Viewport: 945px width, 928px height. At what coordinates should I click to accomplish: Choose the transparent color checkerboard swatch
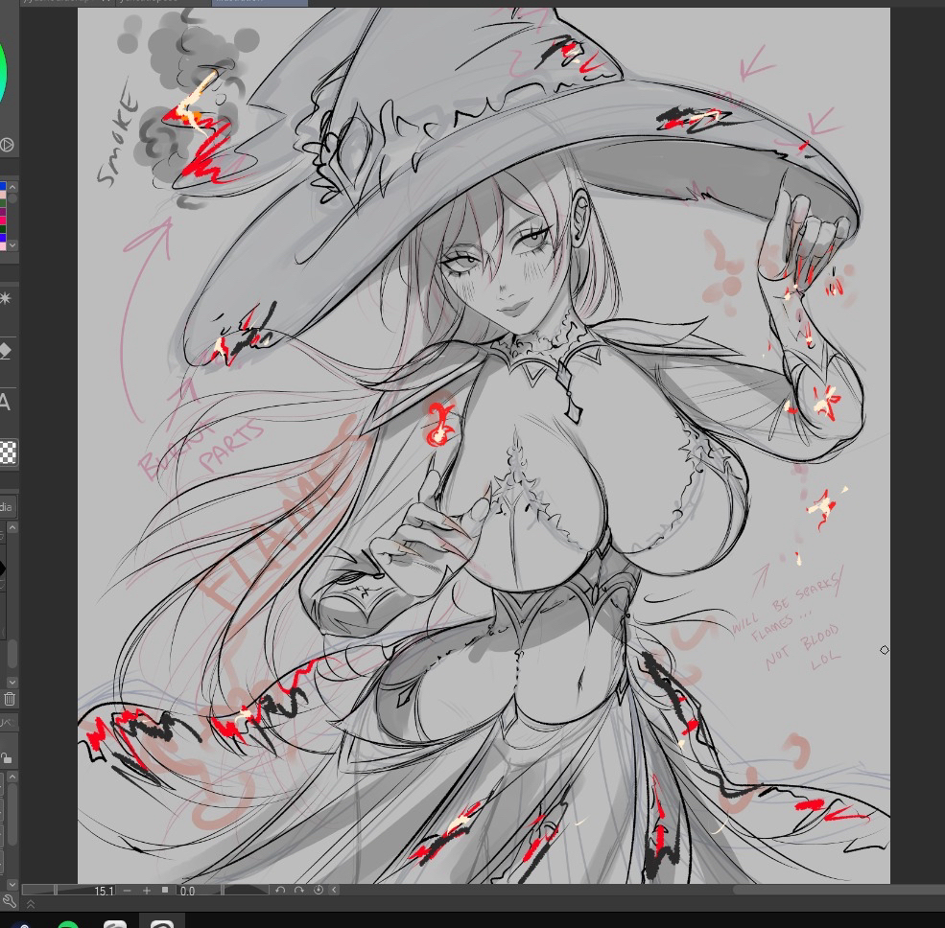8,452
